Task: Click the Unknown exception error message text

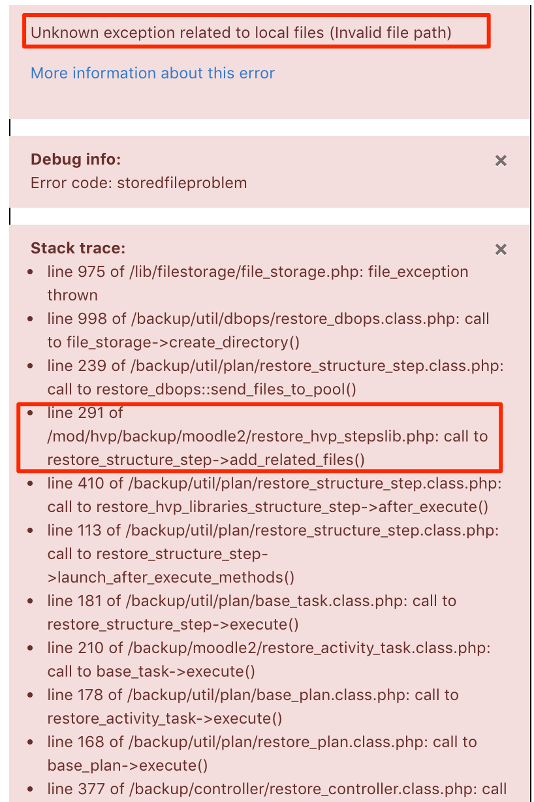Action: pos(241,33)
